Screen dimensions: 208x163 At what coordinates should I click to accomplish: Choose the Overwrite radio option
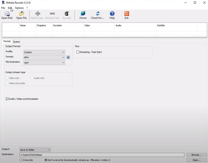coord(21,160)
